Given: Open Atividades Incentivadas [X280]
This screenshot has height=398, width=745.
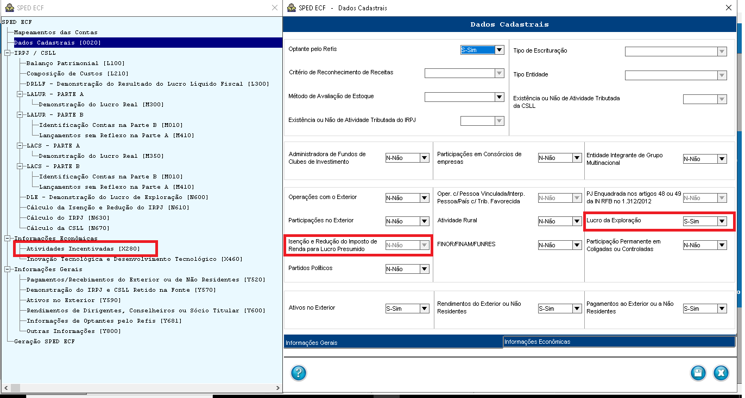Looking at the screenshot, I should pyautogui.click(x=83, y=249).
